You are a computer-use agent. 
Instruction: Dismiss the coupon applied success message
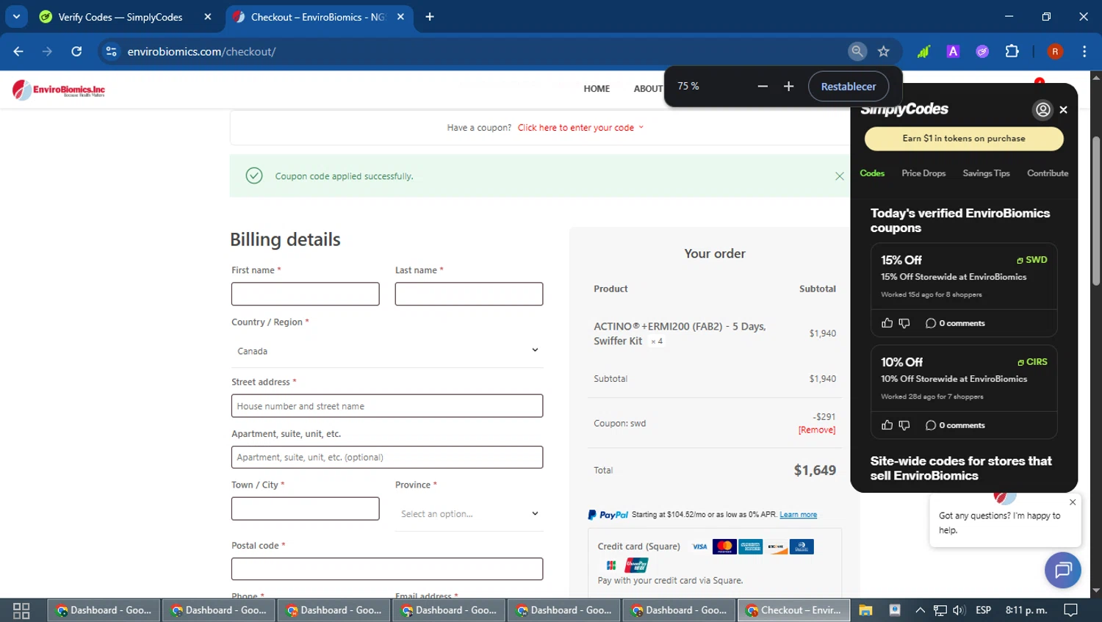tap(839, 176)
